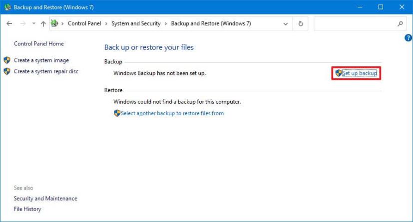Select Control Panel in breadcrumb path
Viewport: 413px width, 222px height.
84,23
